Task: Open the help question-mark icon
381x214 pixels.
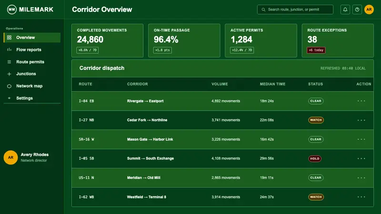Action: 357,10
